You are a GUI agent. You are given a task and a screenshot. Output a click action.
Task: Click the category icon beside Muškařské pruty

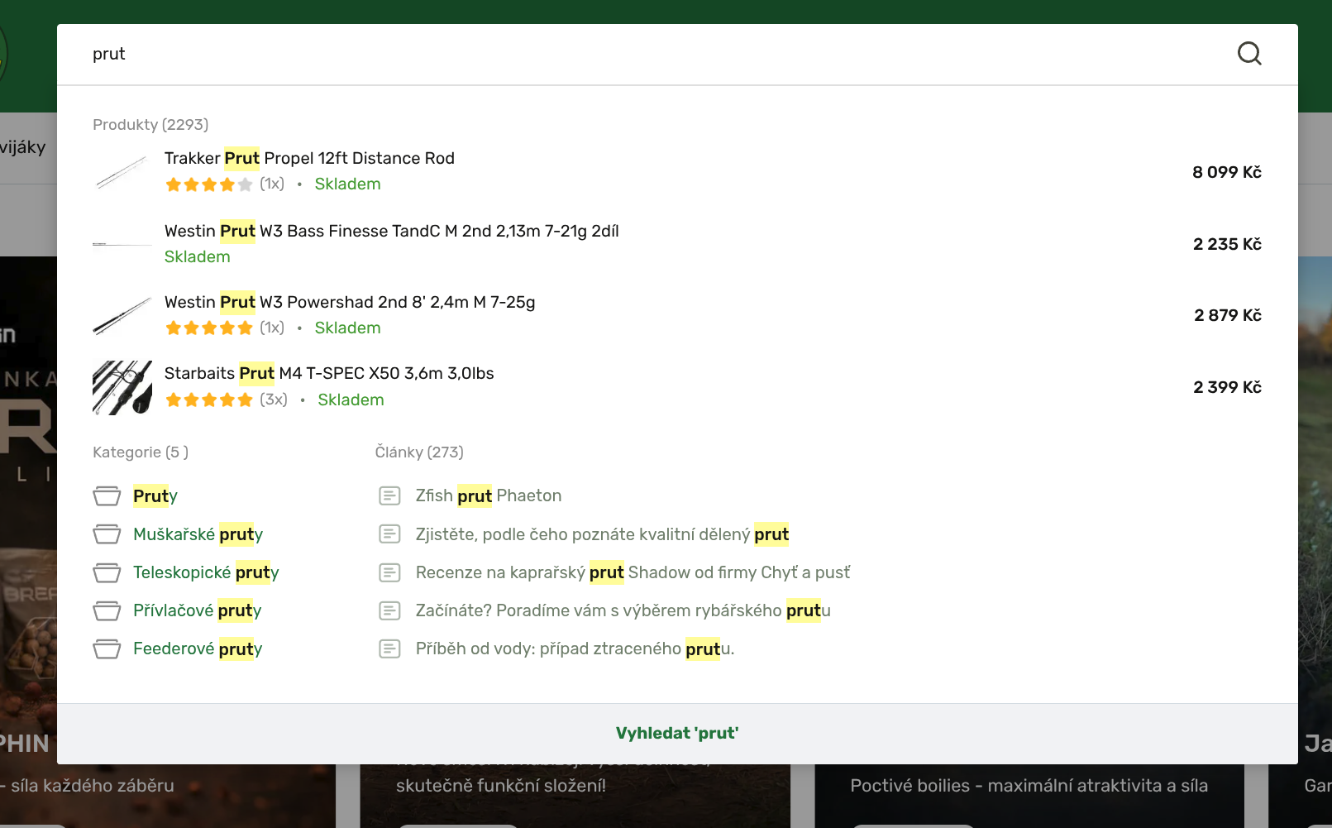click(x=107, y=534)
